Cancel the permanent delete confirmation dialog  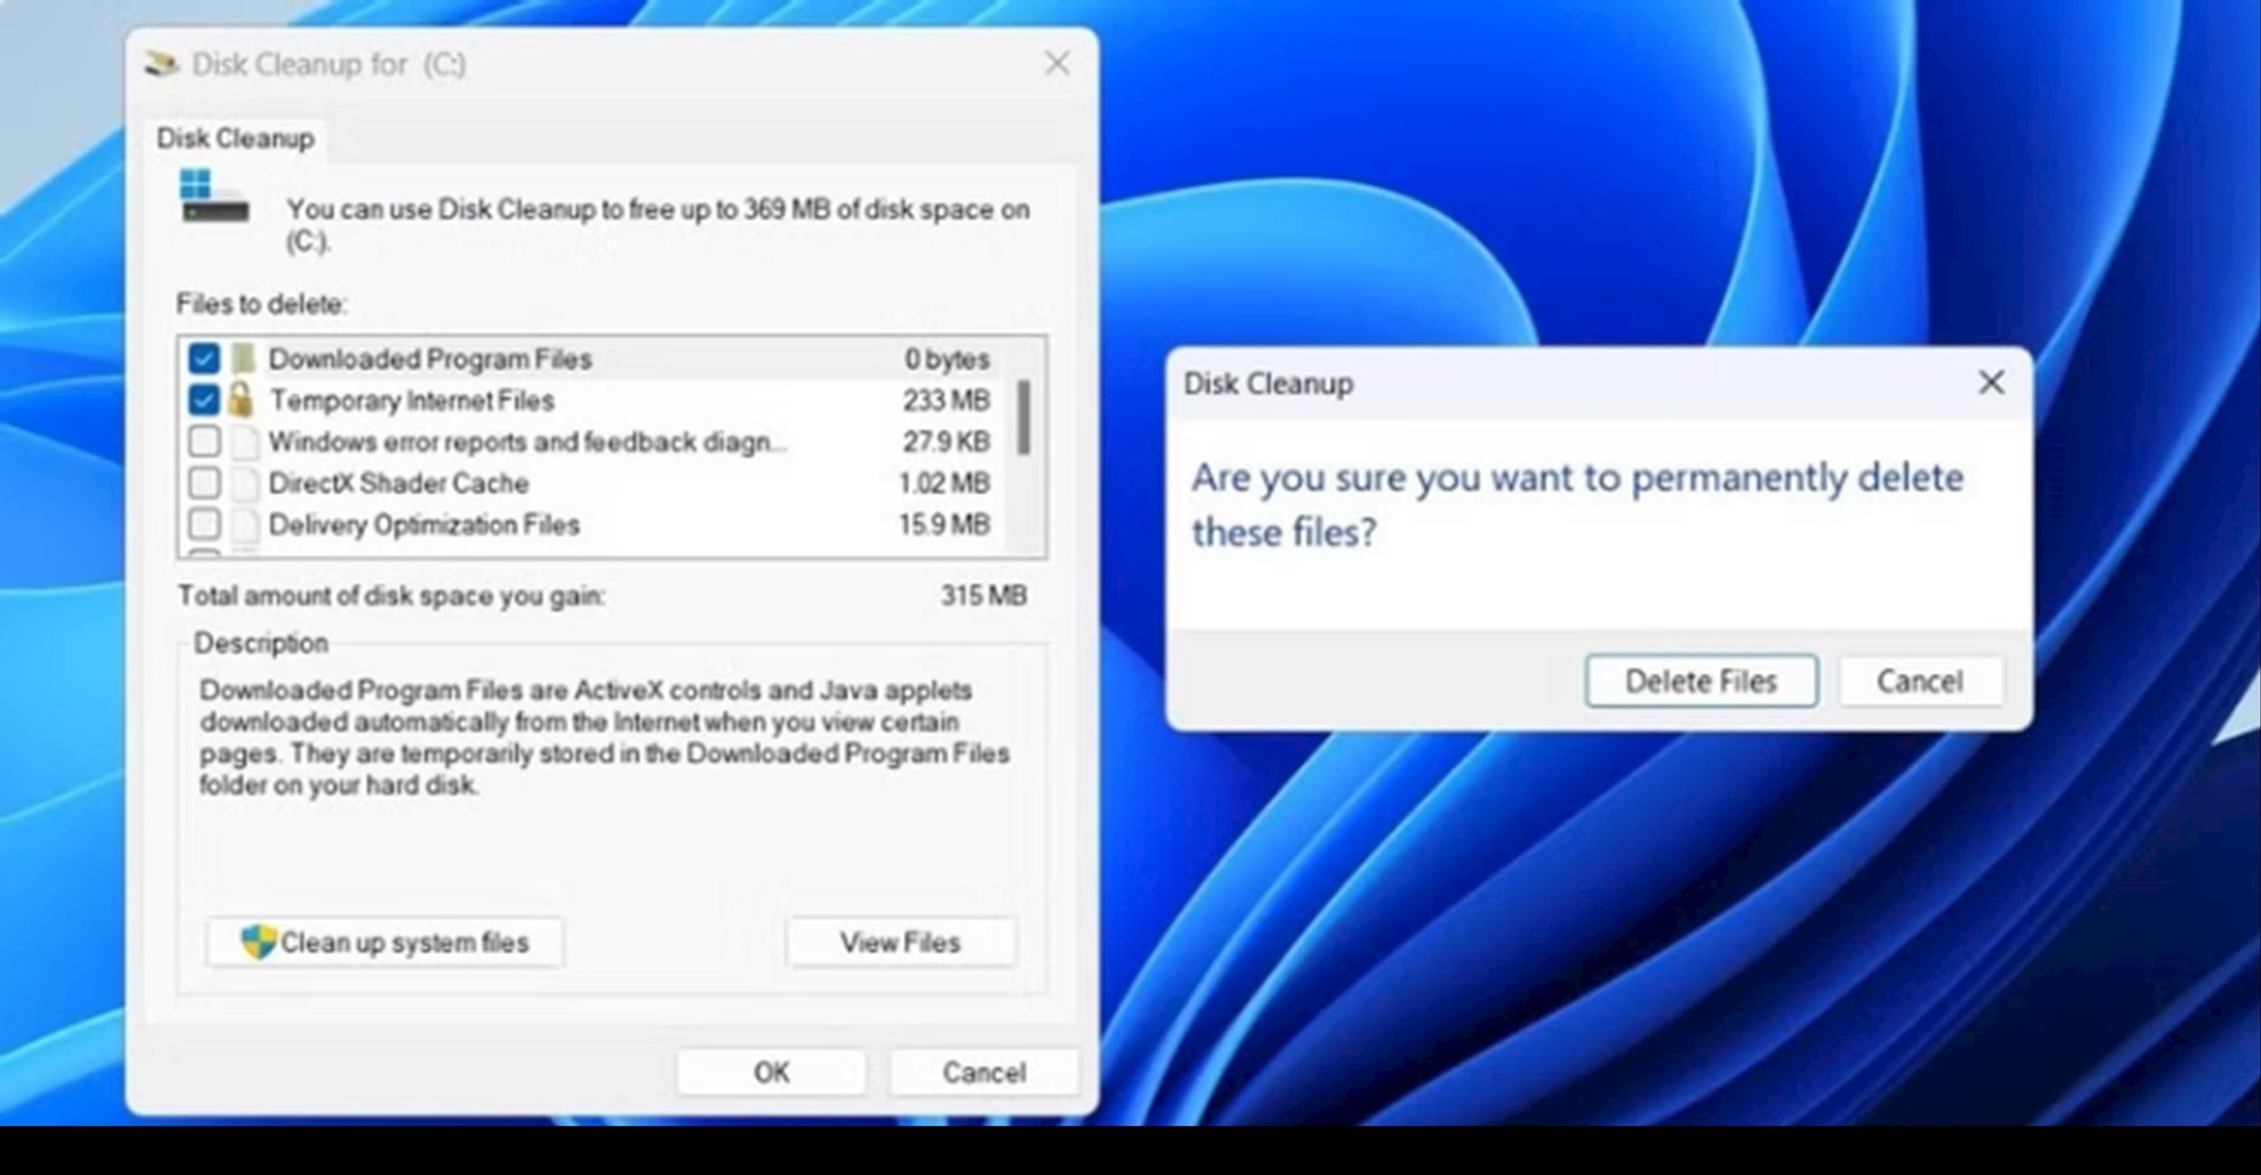coord(1920,681)
